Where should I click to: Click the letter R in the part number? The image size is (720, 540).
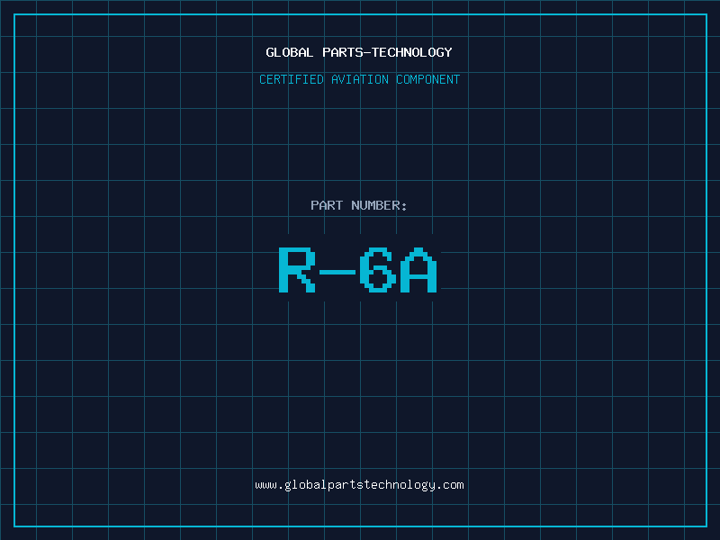(297, 269)
